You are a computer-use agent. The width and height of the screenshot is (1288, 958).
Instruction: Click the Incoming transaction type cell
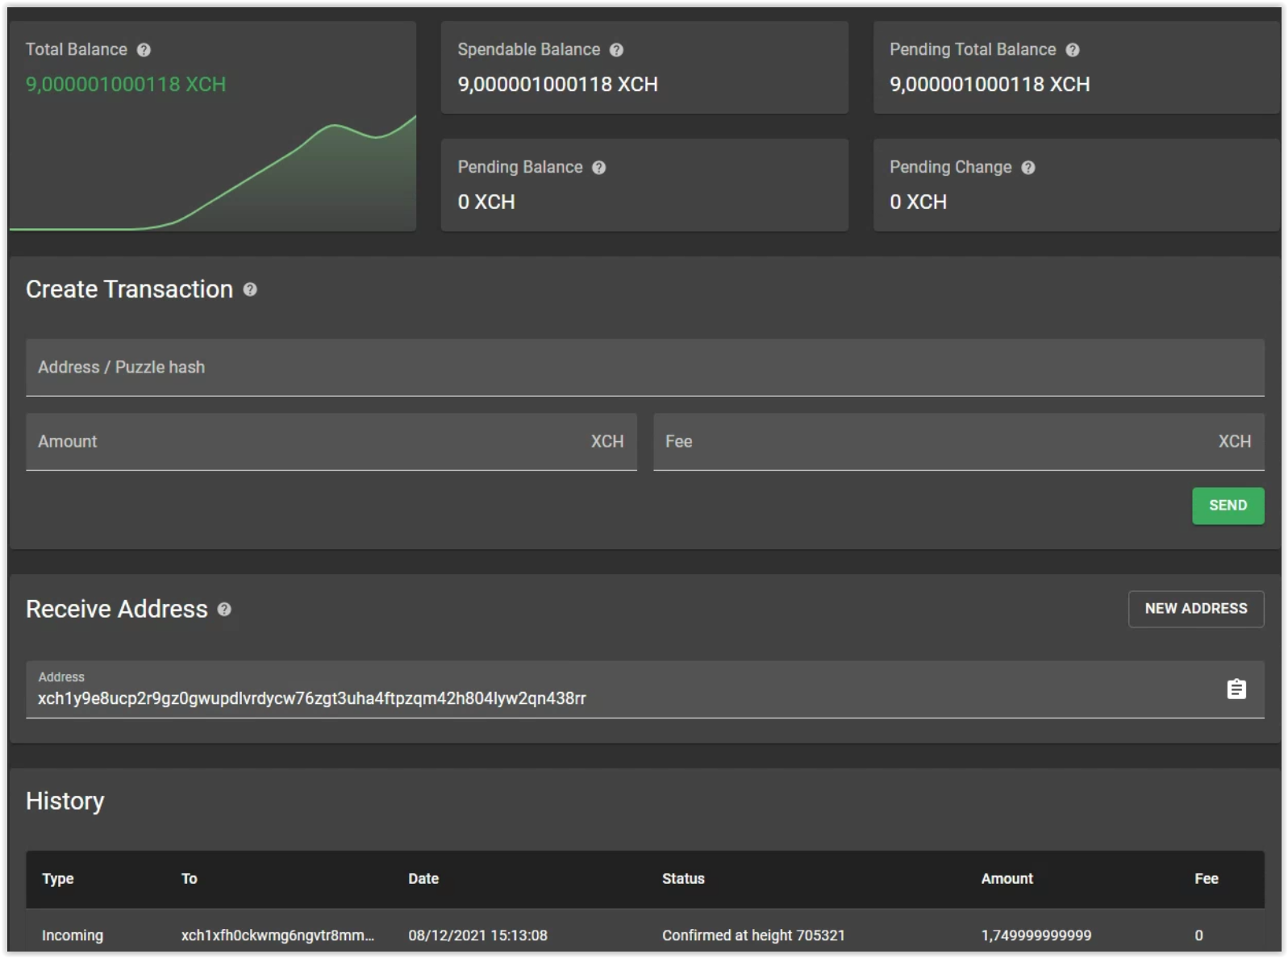(73, 935)
